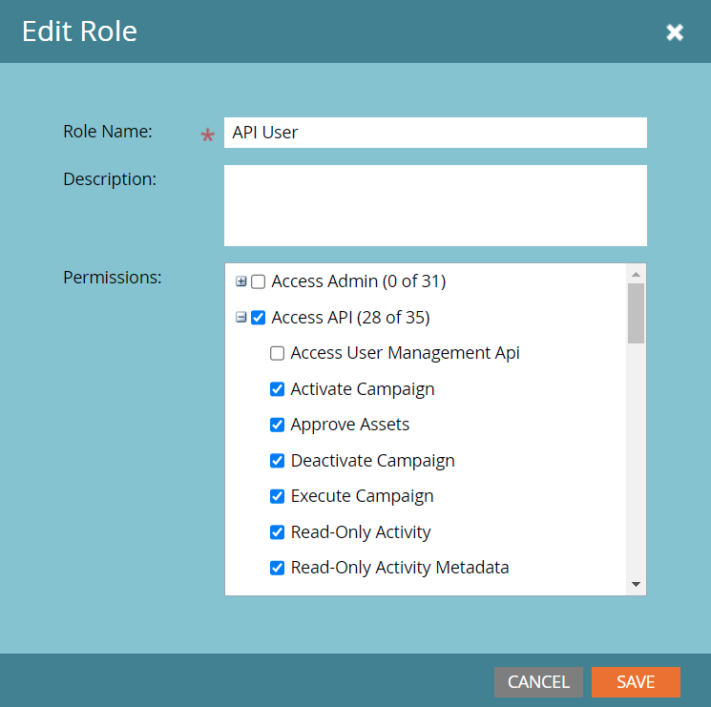711x707 pixels.
Task: Click the SAVE button
Action: pyautogui.click(x=636, y=681)
